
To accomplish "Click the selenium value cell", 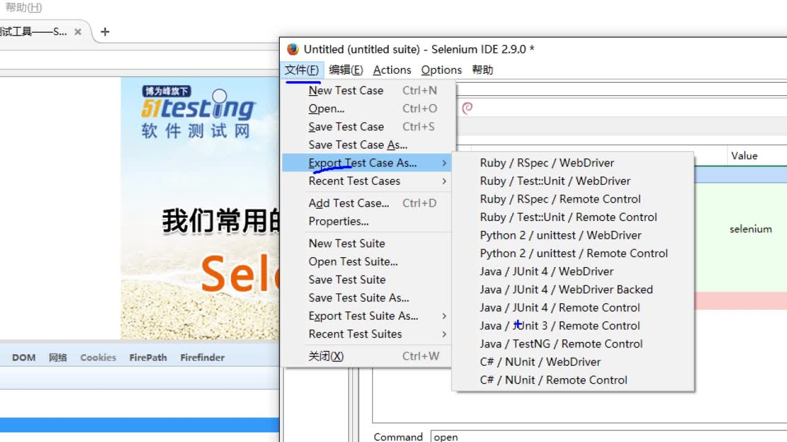I will (x=751, y=229).
